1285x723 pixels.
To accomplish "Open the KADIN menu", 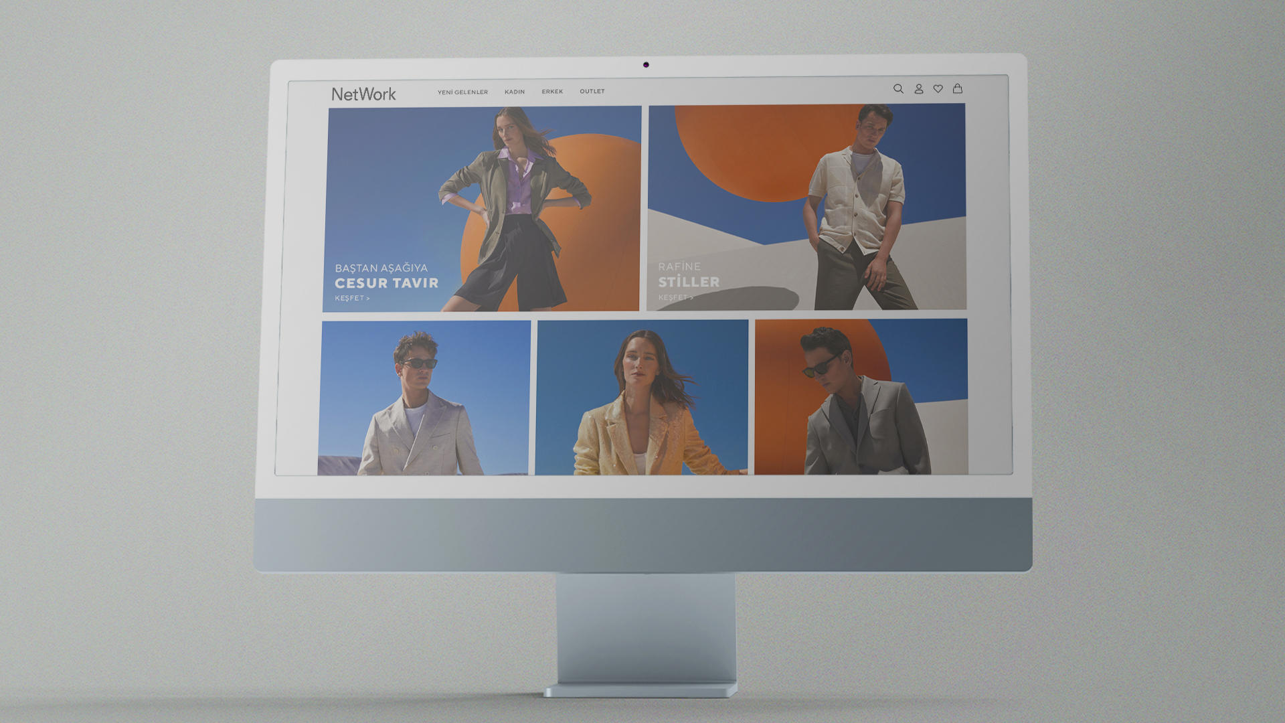I will tap(515, 92).
